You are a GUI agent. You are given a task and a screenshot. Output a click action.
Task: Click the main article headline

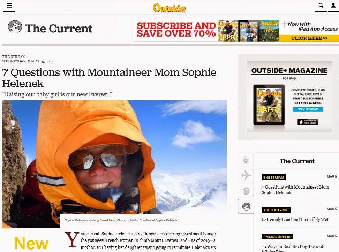109,78
